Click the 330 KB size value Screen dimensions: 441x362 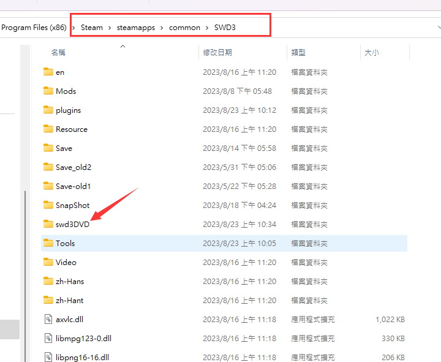(x=393, y=338)
